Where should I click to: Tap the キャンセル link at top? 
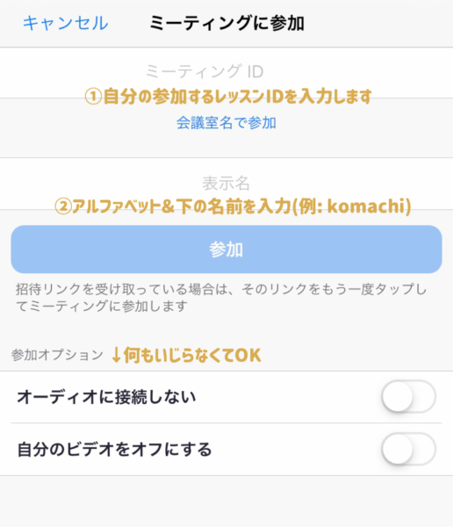[66, 23]
